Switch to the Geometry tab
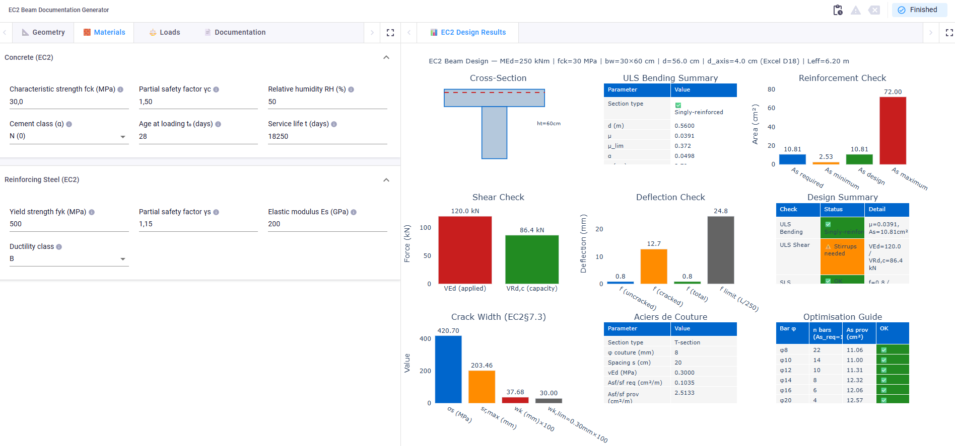955x446 pixels. [x=43, y=32]
